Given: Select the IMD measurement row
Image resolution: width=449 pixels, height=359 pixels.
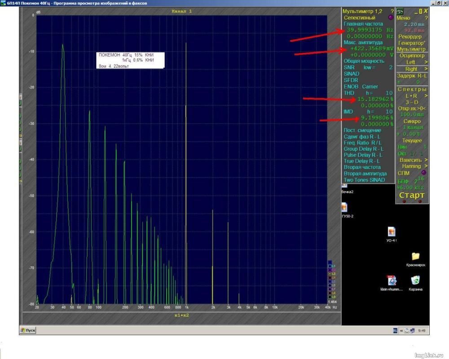Looking at the screenshot, I should pyautogui.click(x=368, y=112).
